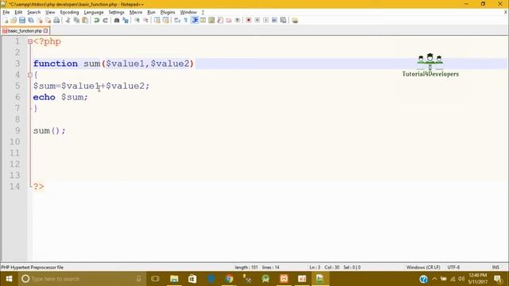Image resolution: width=509 pixels, height=286 pixels.
Task: Click the Close file toolbar icon
Action: pyautogui.click(x=40, y=21)
